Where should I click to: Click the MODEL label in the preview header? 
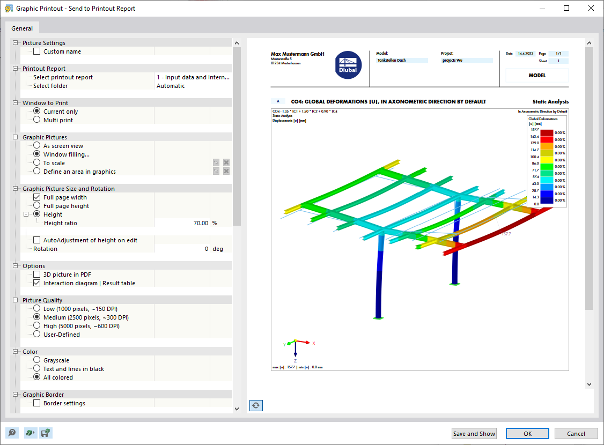pos(537,76)
